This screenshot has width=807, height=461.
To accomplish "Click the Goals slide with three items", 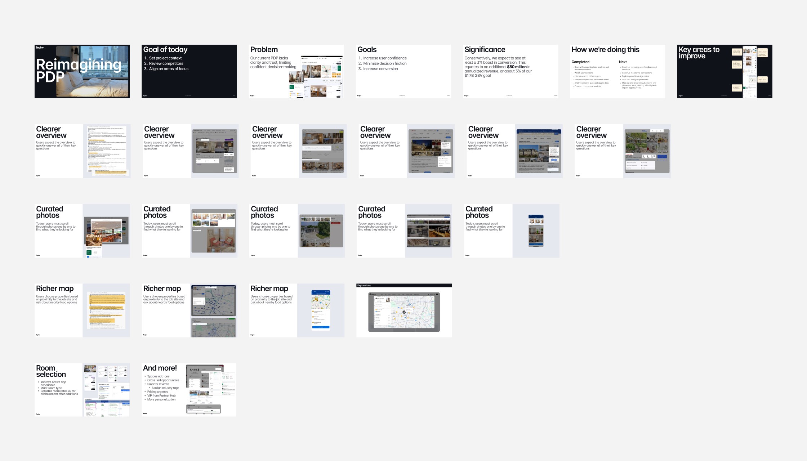I will (x=403, y=71).
